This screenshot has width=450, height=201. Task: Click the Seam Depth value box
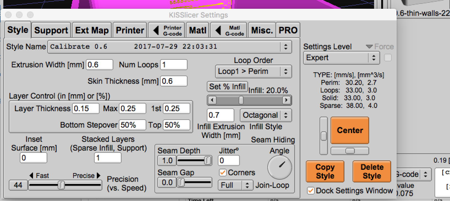[x=167, y=160]
